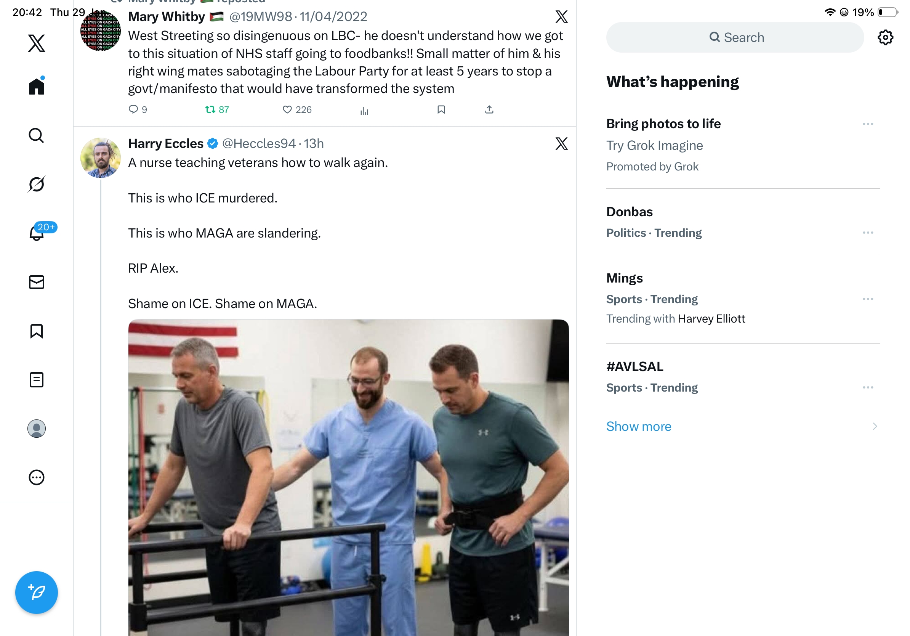Open the Notifications bell
This screenshot has width=910, height=636.
[x=37, y=233]
